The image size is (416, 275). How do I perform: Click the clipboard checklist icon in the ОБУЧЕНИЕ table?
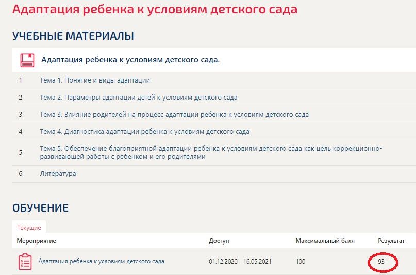coord(25,262)
